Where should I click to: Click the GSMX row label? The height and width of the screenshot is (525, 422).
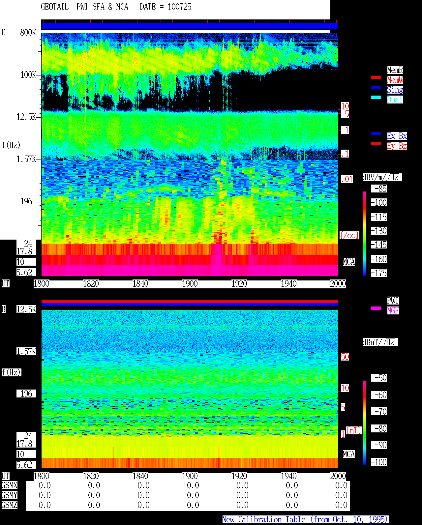[x=9, y=485]
